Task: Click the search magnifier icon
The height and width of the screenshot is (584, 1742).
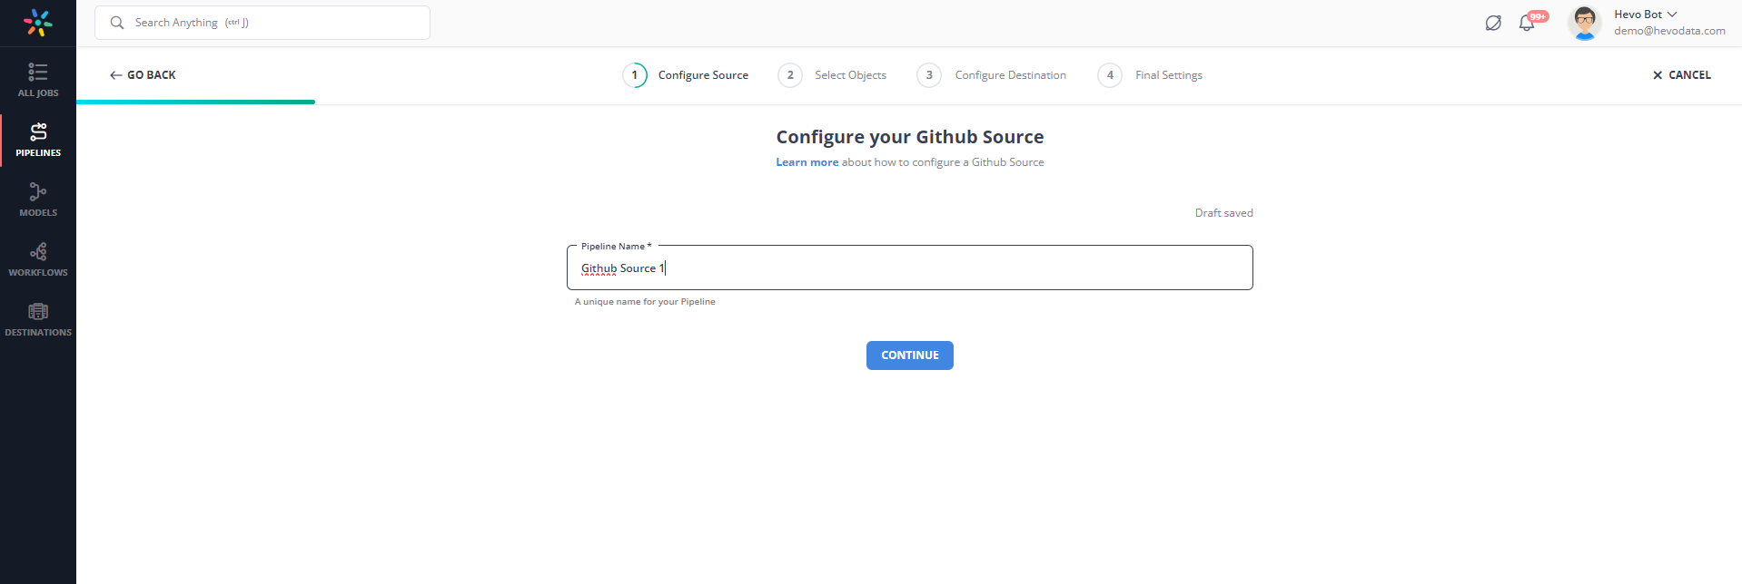Action: pos(117,23)
